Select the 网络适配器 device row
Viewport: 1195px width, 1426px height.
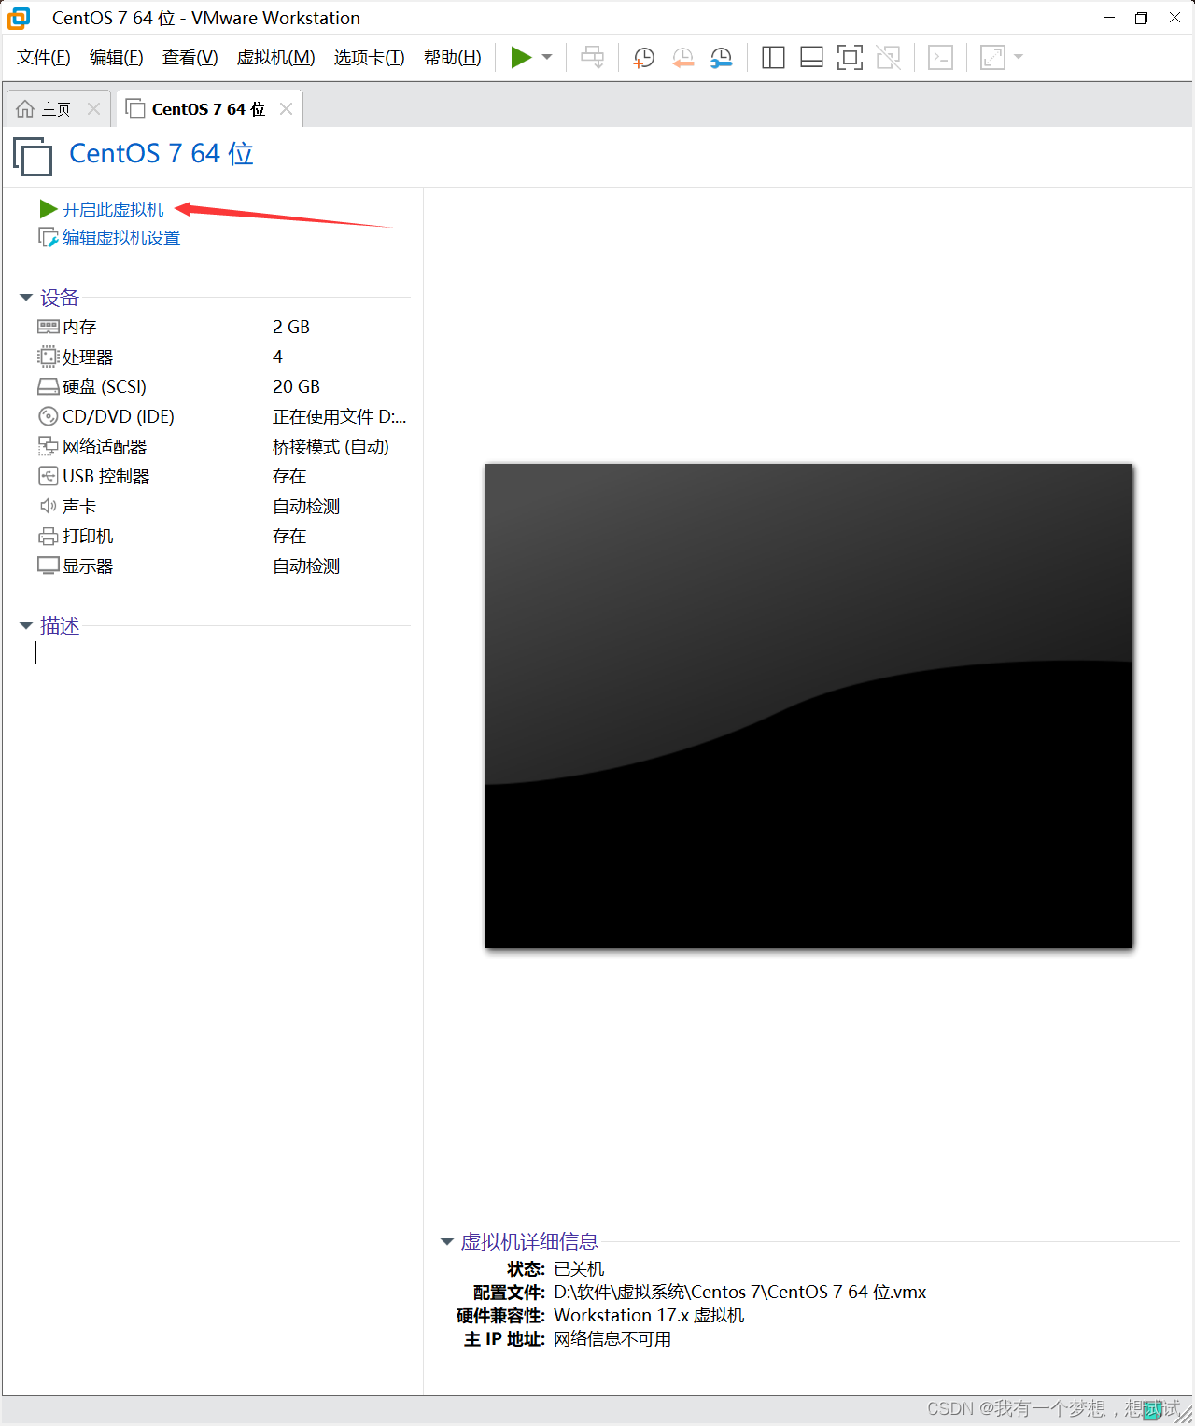click(222, 446)
